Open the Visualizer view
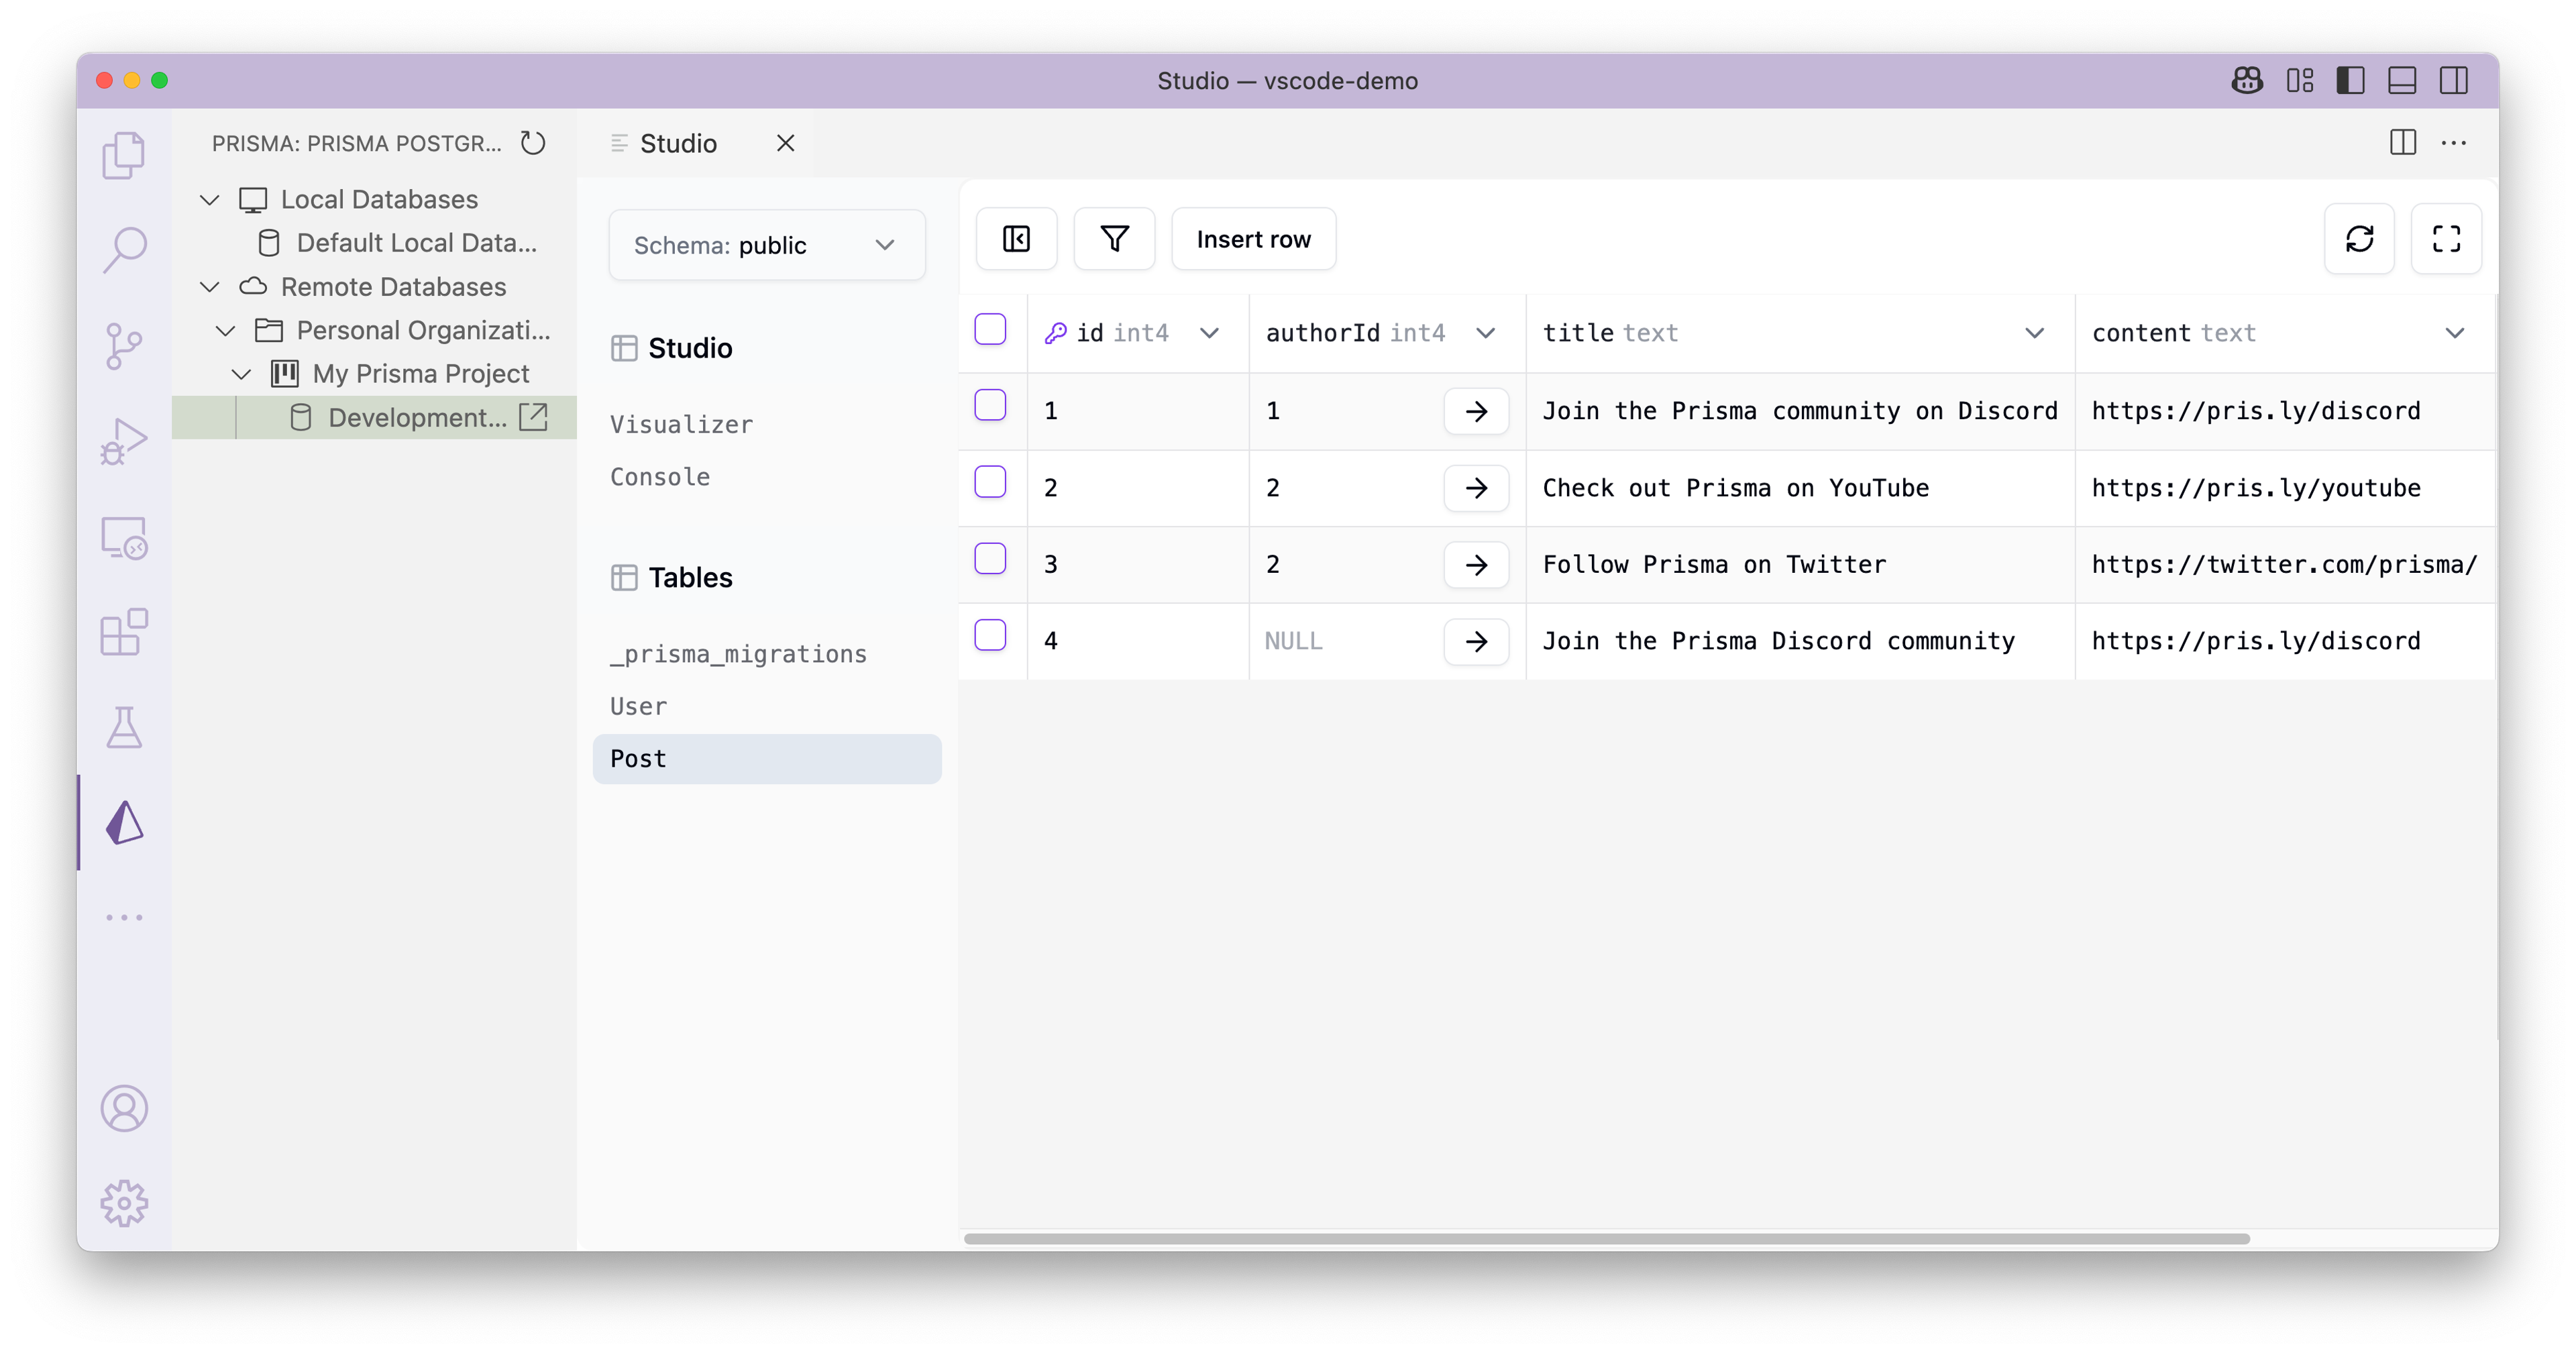2576x1353 pixels. coord(681,424)
